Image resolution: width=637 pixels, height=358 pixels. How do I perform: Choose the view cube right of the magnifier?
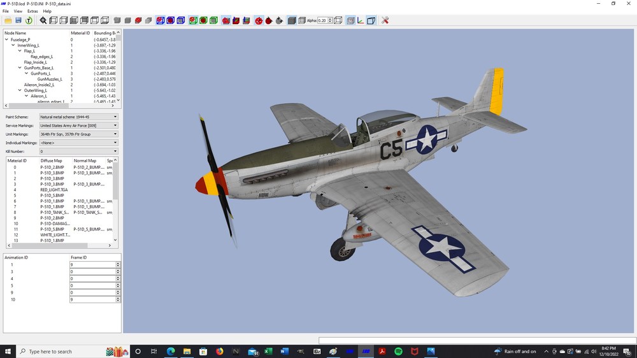click(x=54, y=20)
